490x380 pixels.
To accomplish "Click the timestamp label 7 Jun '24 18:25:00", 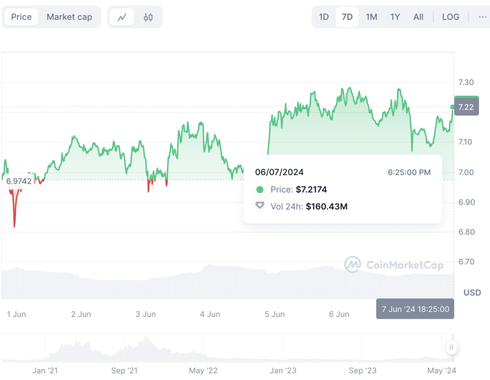I will [x=414, y=309].
